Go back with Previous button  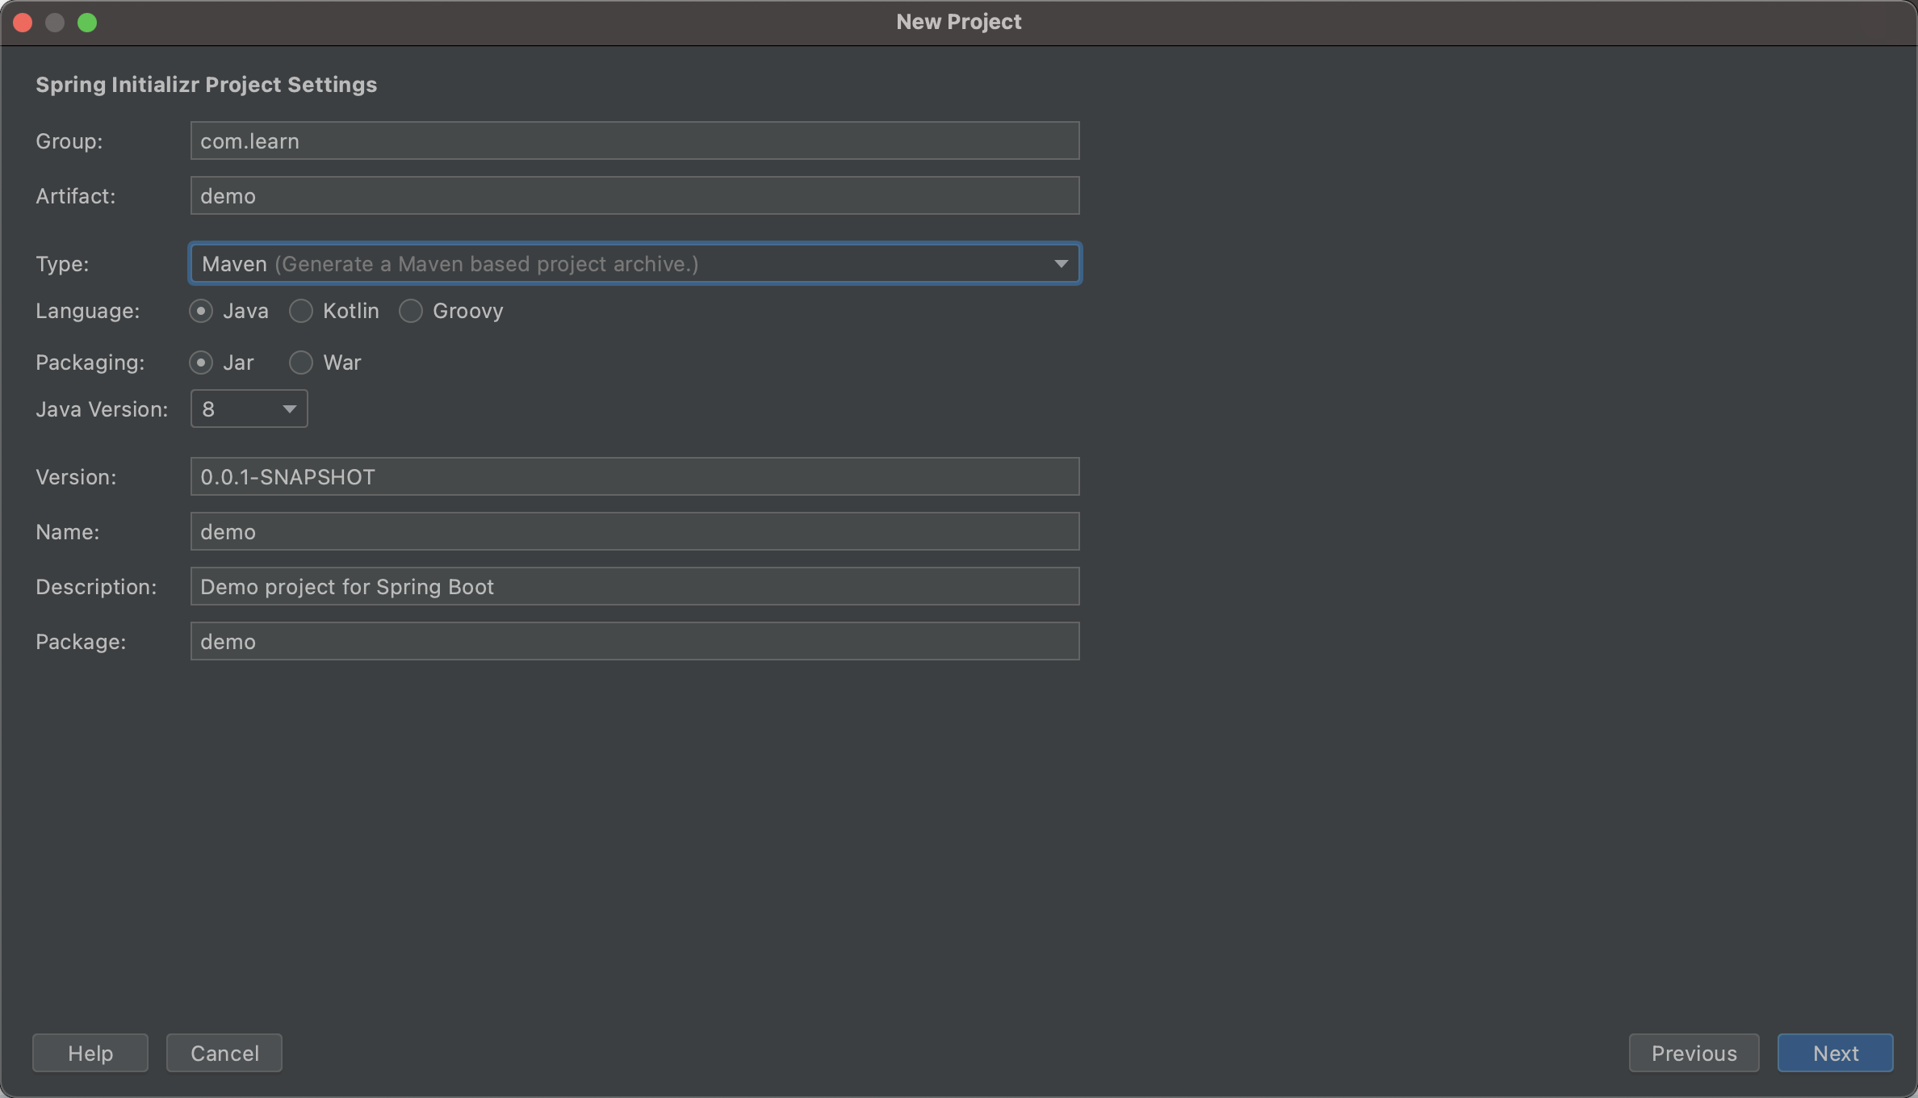pyautogui.click(x=1694, y=1053)
